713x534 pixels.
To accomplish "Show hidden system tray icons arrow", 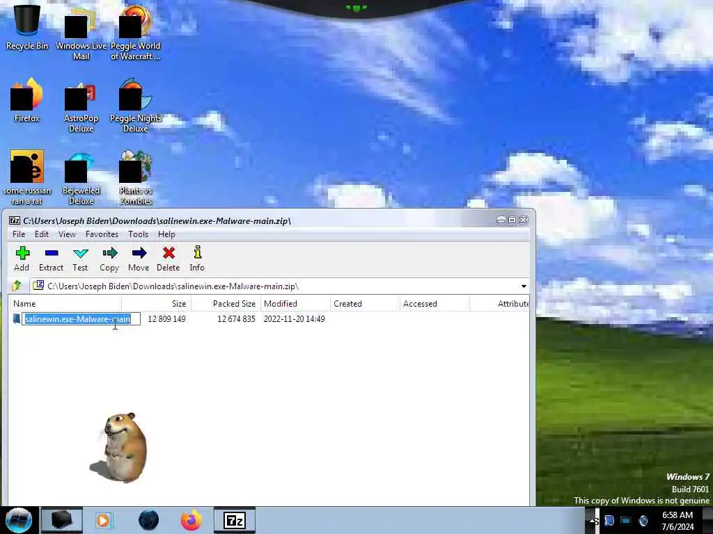I will pos(593,521).
